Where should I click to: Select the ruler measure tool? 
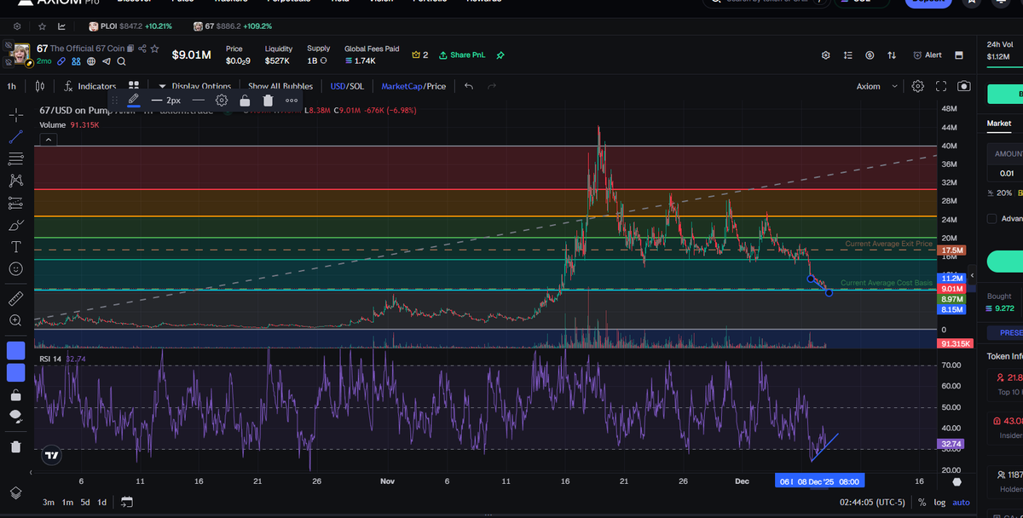point(15,298)
